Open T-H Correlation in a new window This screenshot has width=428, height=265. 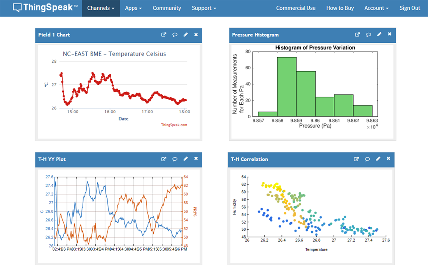pos(356,159)
